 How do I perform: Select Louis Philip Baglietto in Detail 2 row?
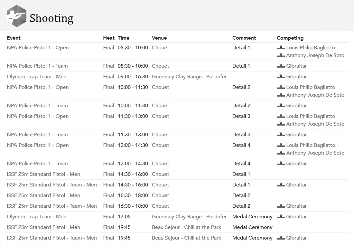click(x=311, y=87)
